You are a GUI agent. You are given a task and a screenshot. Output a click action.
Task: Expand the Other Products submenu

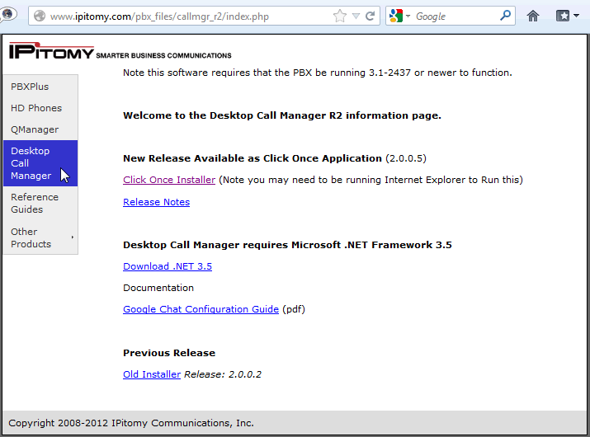pyautogui.click(x=40, y=237)
